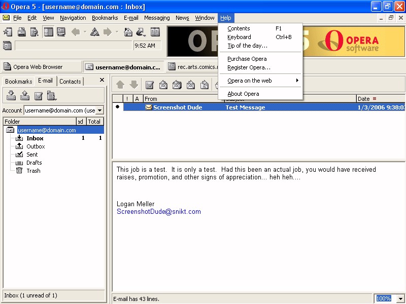Open the Inbox folder
The height and width of the screenshot is (304, 406).
(x=35, y=138)
